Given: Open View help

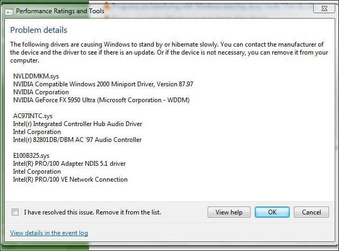Looking at the screenshot, I should 229,212.
